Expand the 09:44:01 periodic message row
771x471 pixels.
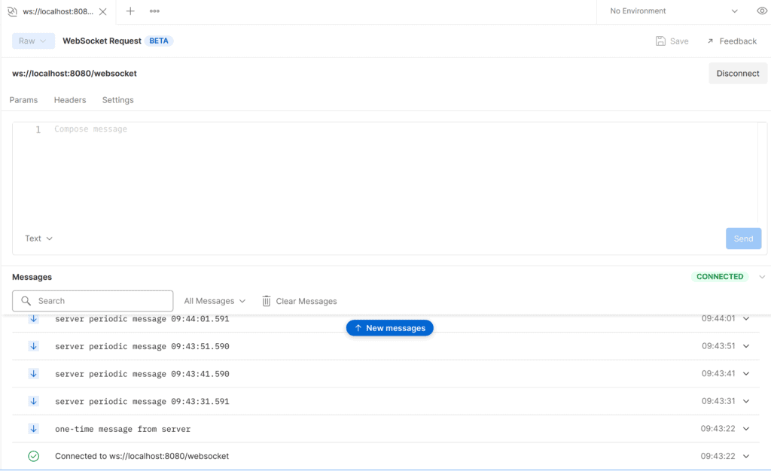pyautogui.click(x=745, y=318)
